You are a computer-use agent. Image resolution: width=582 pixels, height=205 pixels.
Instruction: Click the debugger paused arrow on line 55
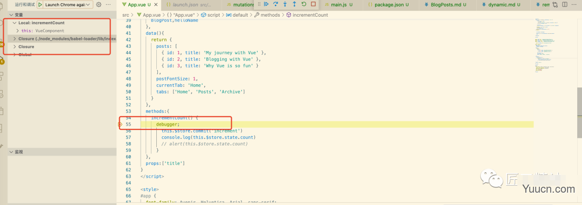tap(120, 125)
